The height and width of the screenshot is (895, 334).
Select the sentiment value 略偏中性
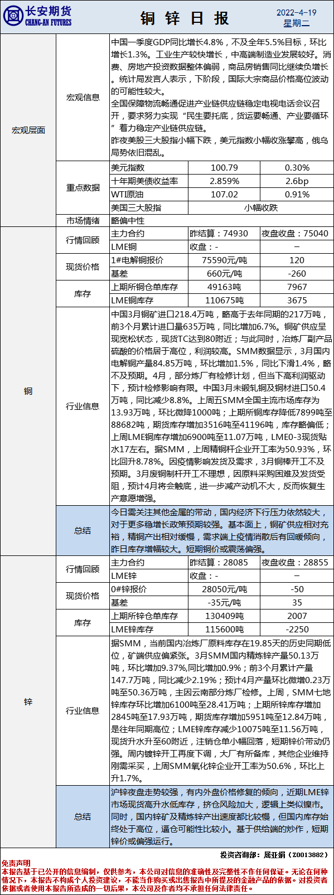pyautogui.click(x=128, y=220)
